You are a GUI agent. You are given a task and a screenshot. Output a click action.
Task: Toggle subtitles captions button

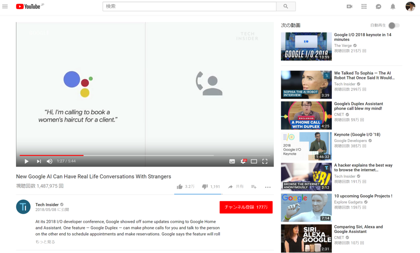coord(232,161)
